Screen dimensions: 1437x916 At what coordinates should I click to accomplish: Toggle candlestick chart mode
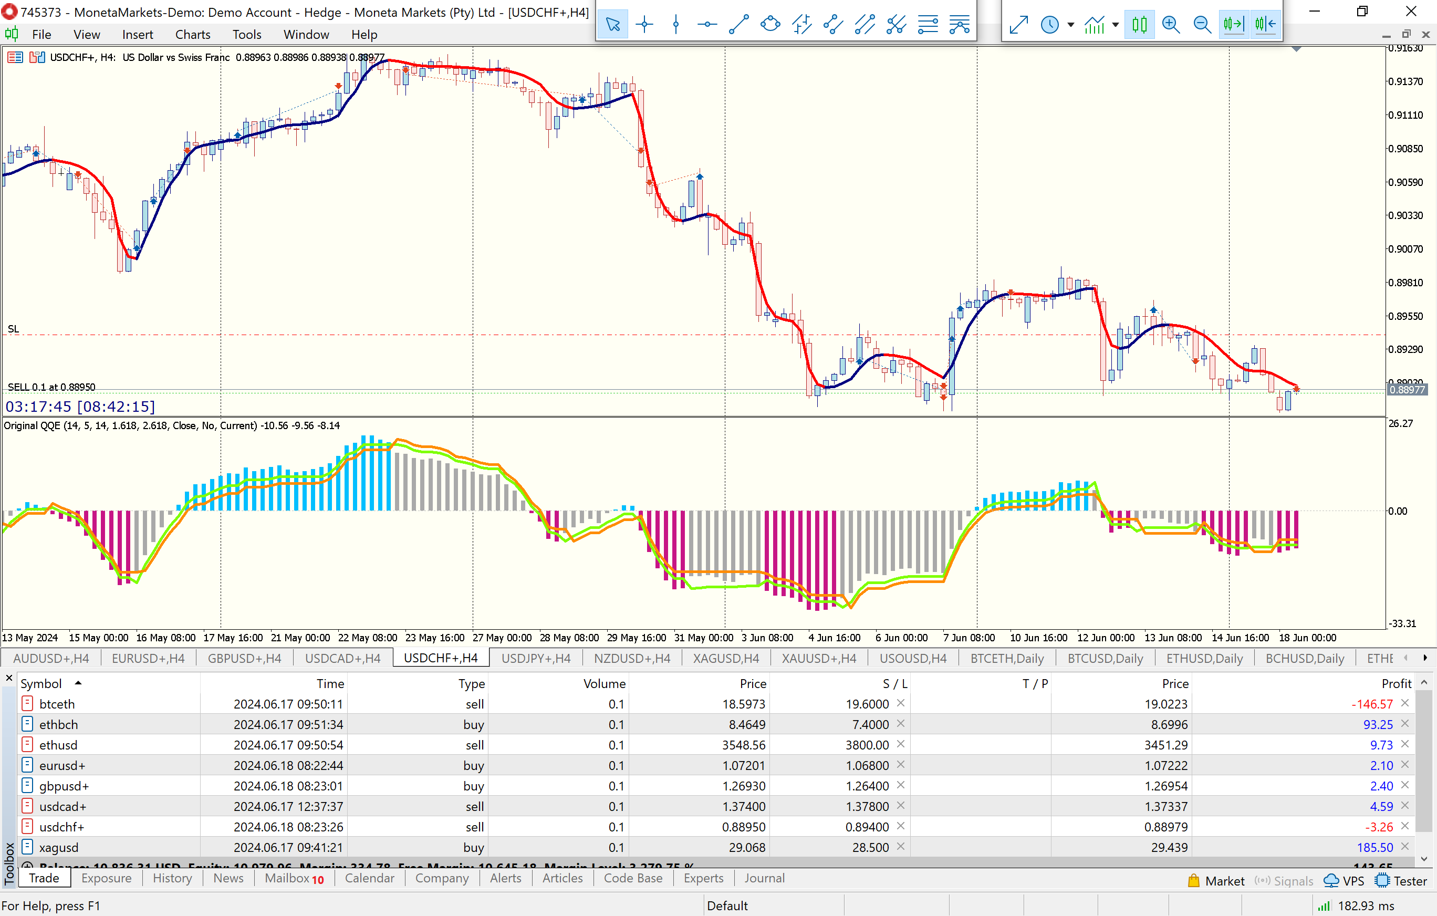pyautogui.click(x=1139, y=25)
